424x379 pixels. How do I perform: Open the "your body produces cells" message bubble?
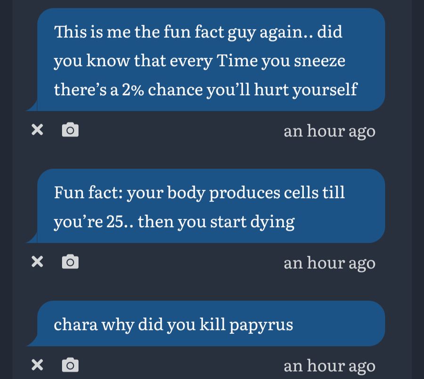pos(210,206)
